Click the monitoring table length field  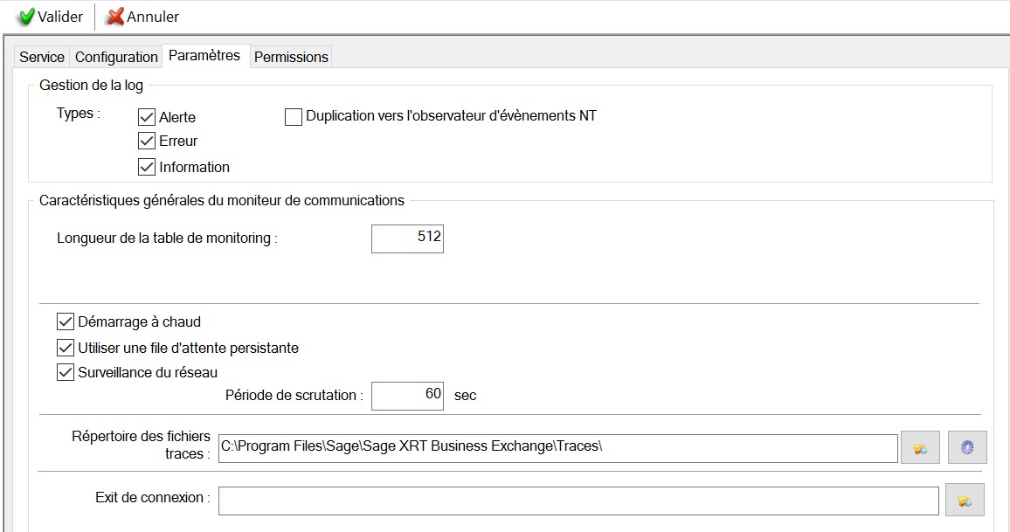[407, 238]
